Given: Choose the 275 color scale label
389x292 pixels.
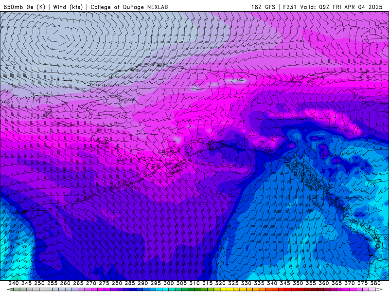Looking at the screenshot, I should [104, 283].
